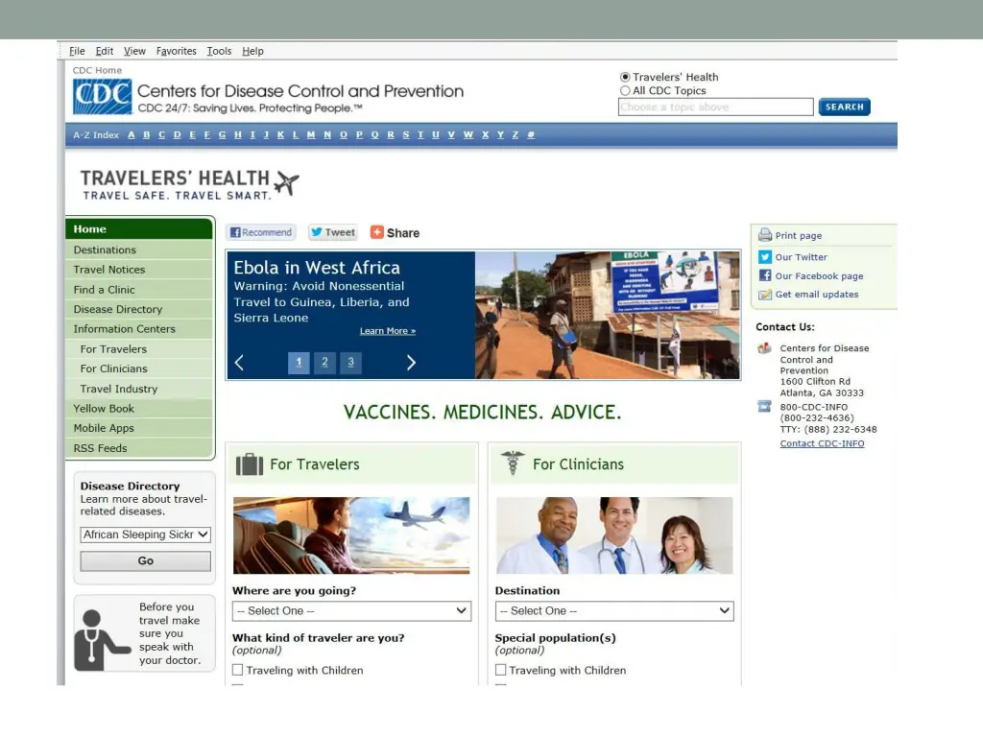
Task: Click the Facebook icon beside Our Facebook page
Action: coord(765,275)
